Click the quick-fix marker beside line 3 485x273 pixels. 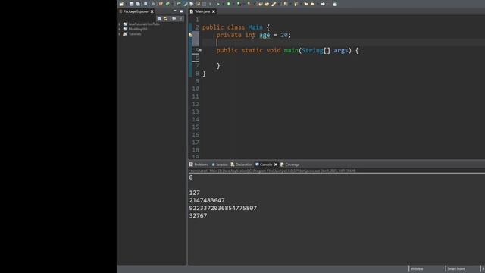[190, 35]
